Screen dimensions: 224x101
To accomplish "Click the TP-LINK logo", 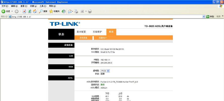I will point(65,24).
